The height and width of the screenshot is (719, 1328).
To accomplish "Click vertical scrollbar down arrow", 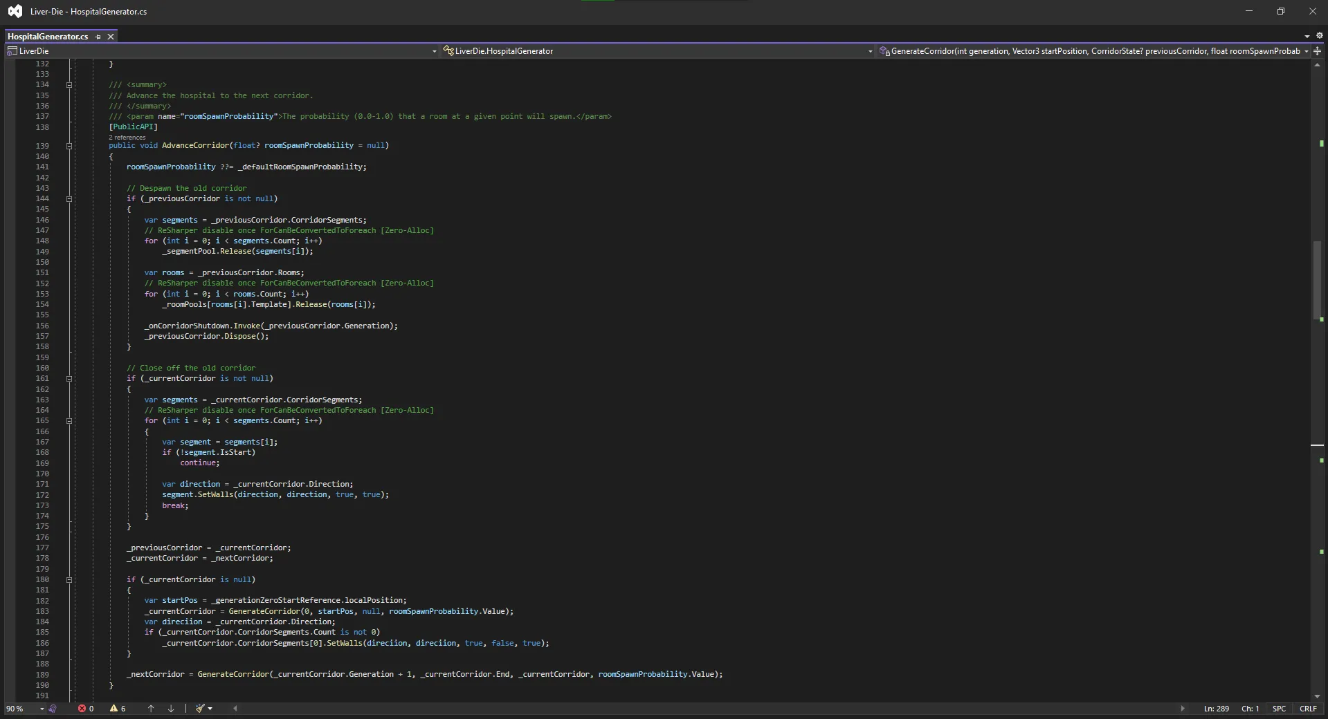I will tap(1317, 696).
